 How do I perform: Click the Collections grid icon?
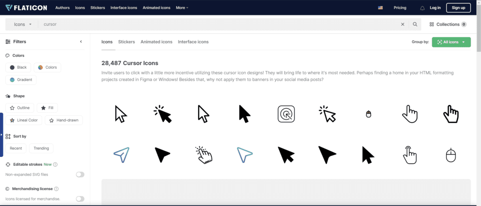coord(432,24)
